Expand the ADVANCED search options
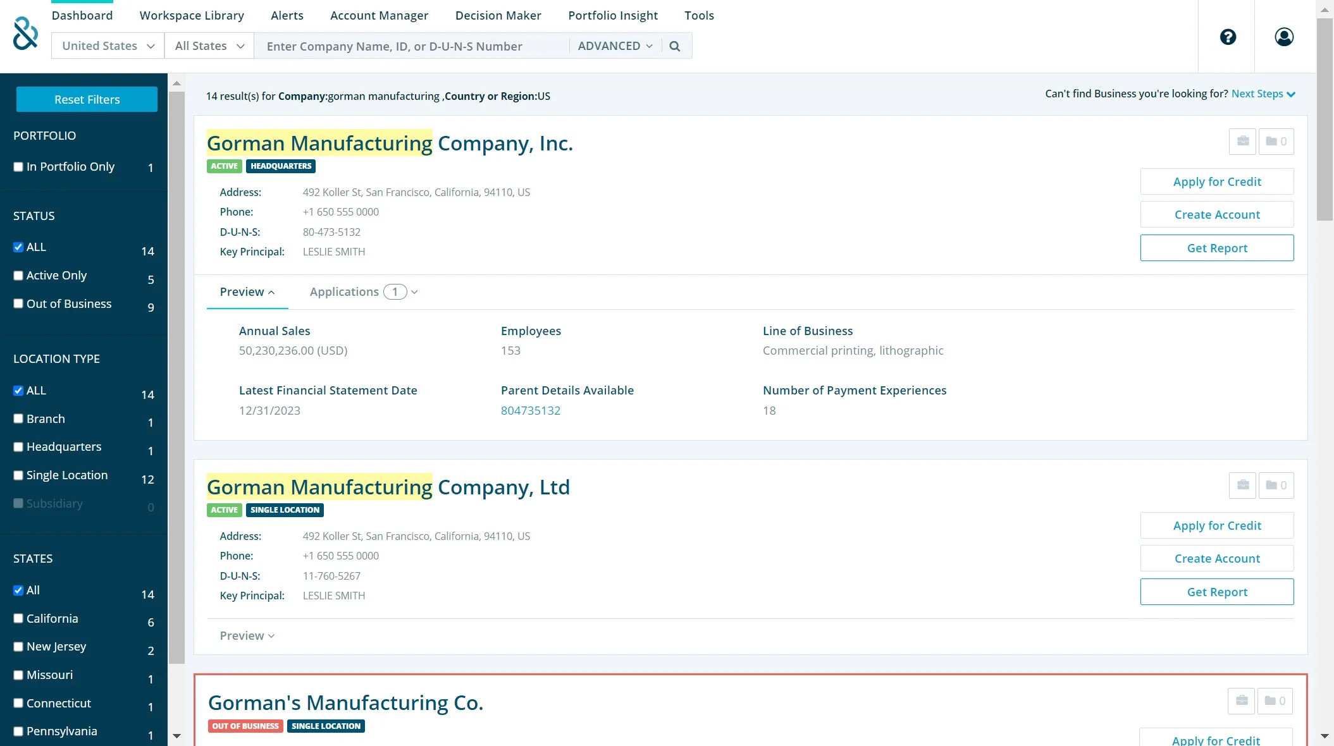This screenshot has width=1334, height=746. point(615,46)
